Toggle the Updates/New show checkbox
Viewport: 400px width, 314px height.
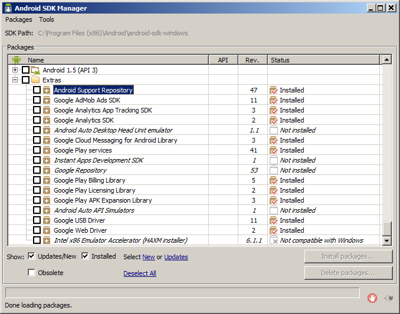(x=31, y=256)
